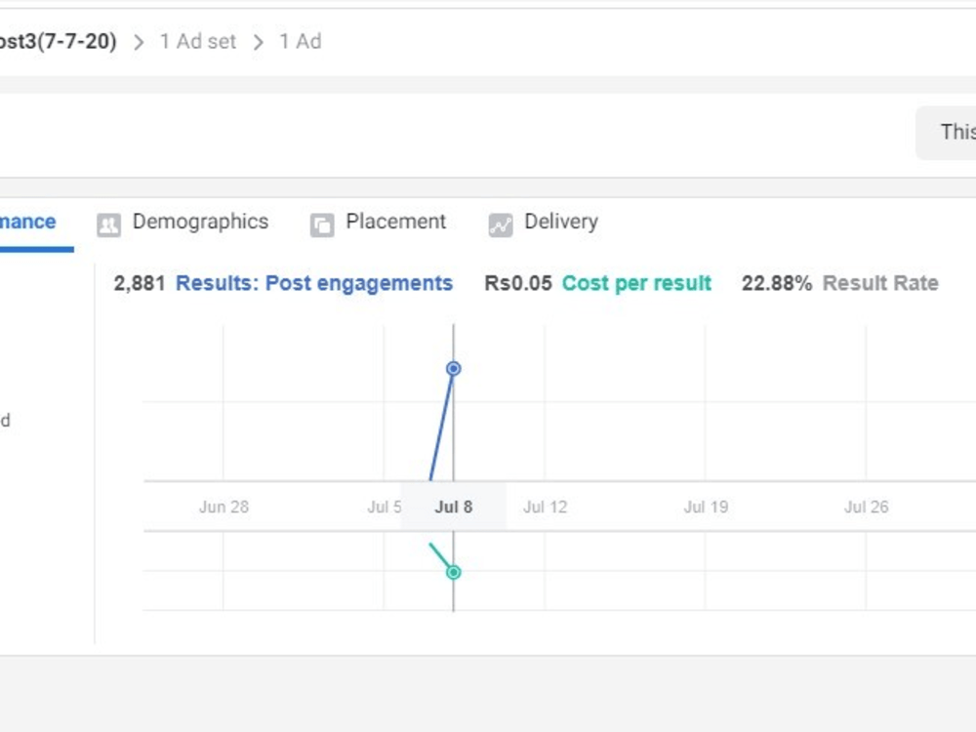976x732 pixels.
Task: Click the Result Rate metric label
Action: pos(880,283)
